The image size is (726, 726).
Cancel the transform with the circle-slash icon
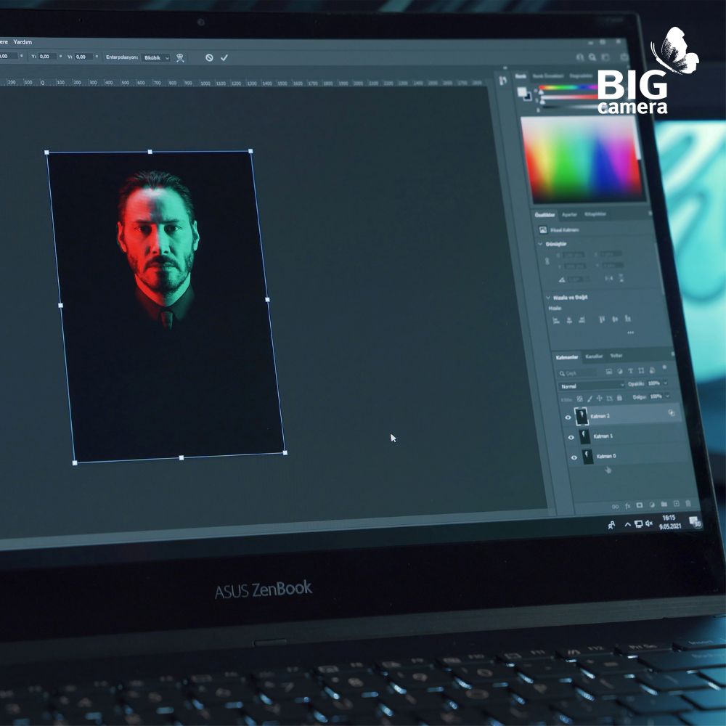(x=209, y=57)
